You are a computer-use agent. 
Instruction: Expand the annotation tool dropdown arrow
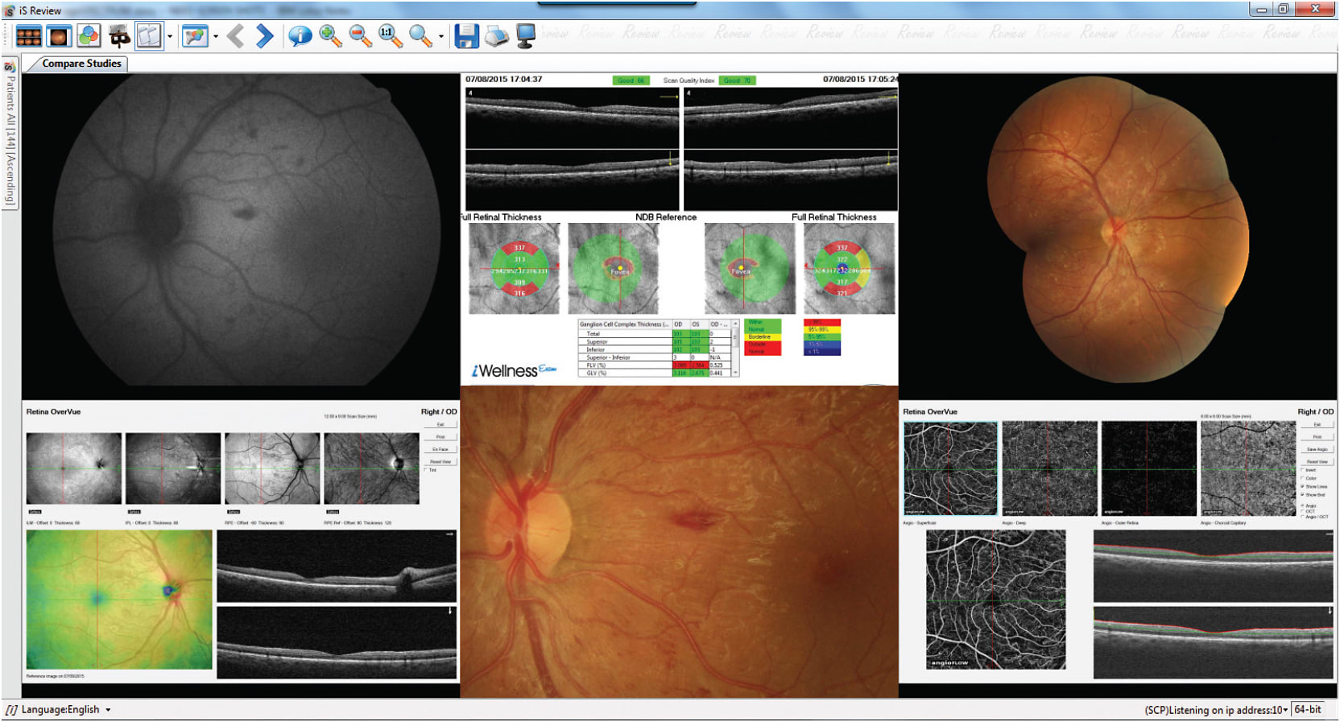click(x=216, y=37)
